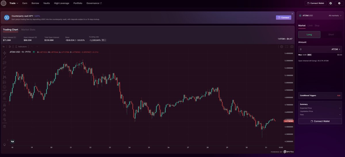Select the Long position toggle
345x157 pixels.
tap(309, 34)
